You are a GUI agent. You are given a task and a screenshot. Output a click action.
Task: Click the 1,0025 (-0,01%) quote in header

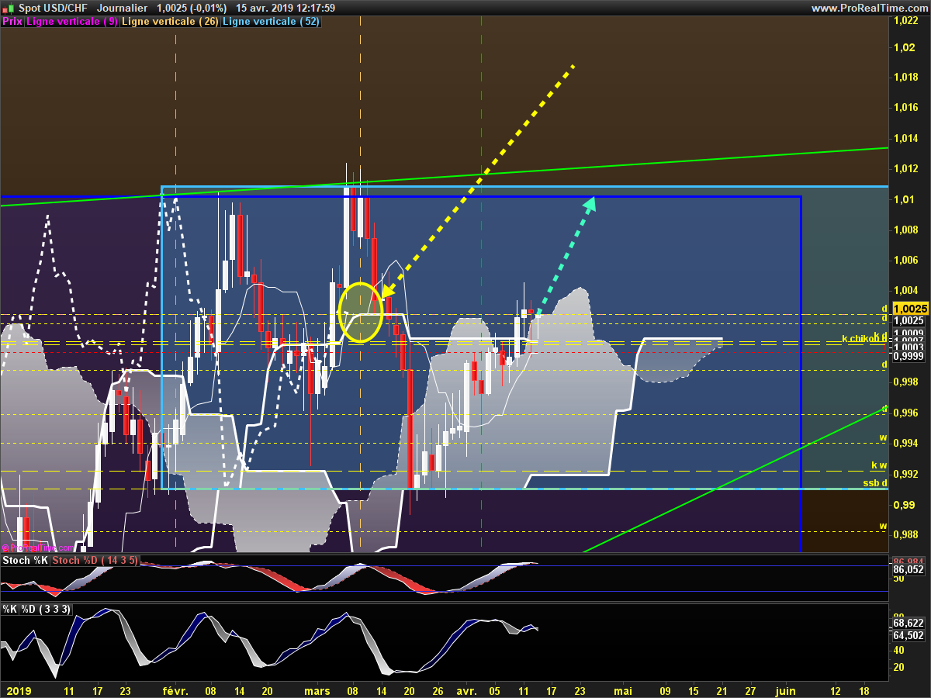pyautogui.click(x=192, y=8)
